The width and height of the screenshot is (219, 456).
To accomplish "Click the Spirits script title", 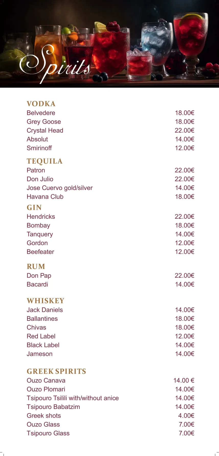I will coord(55,64).
